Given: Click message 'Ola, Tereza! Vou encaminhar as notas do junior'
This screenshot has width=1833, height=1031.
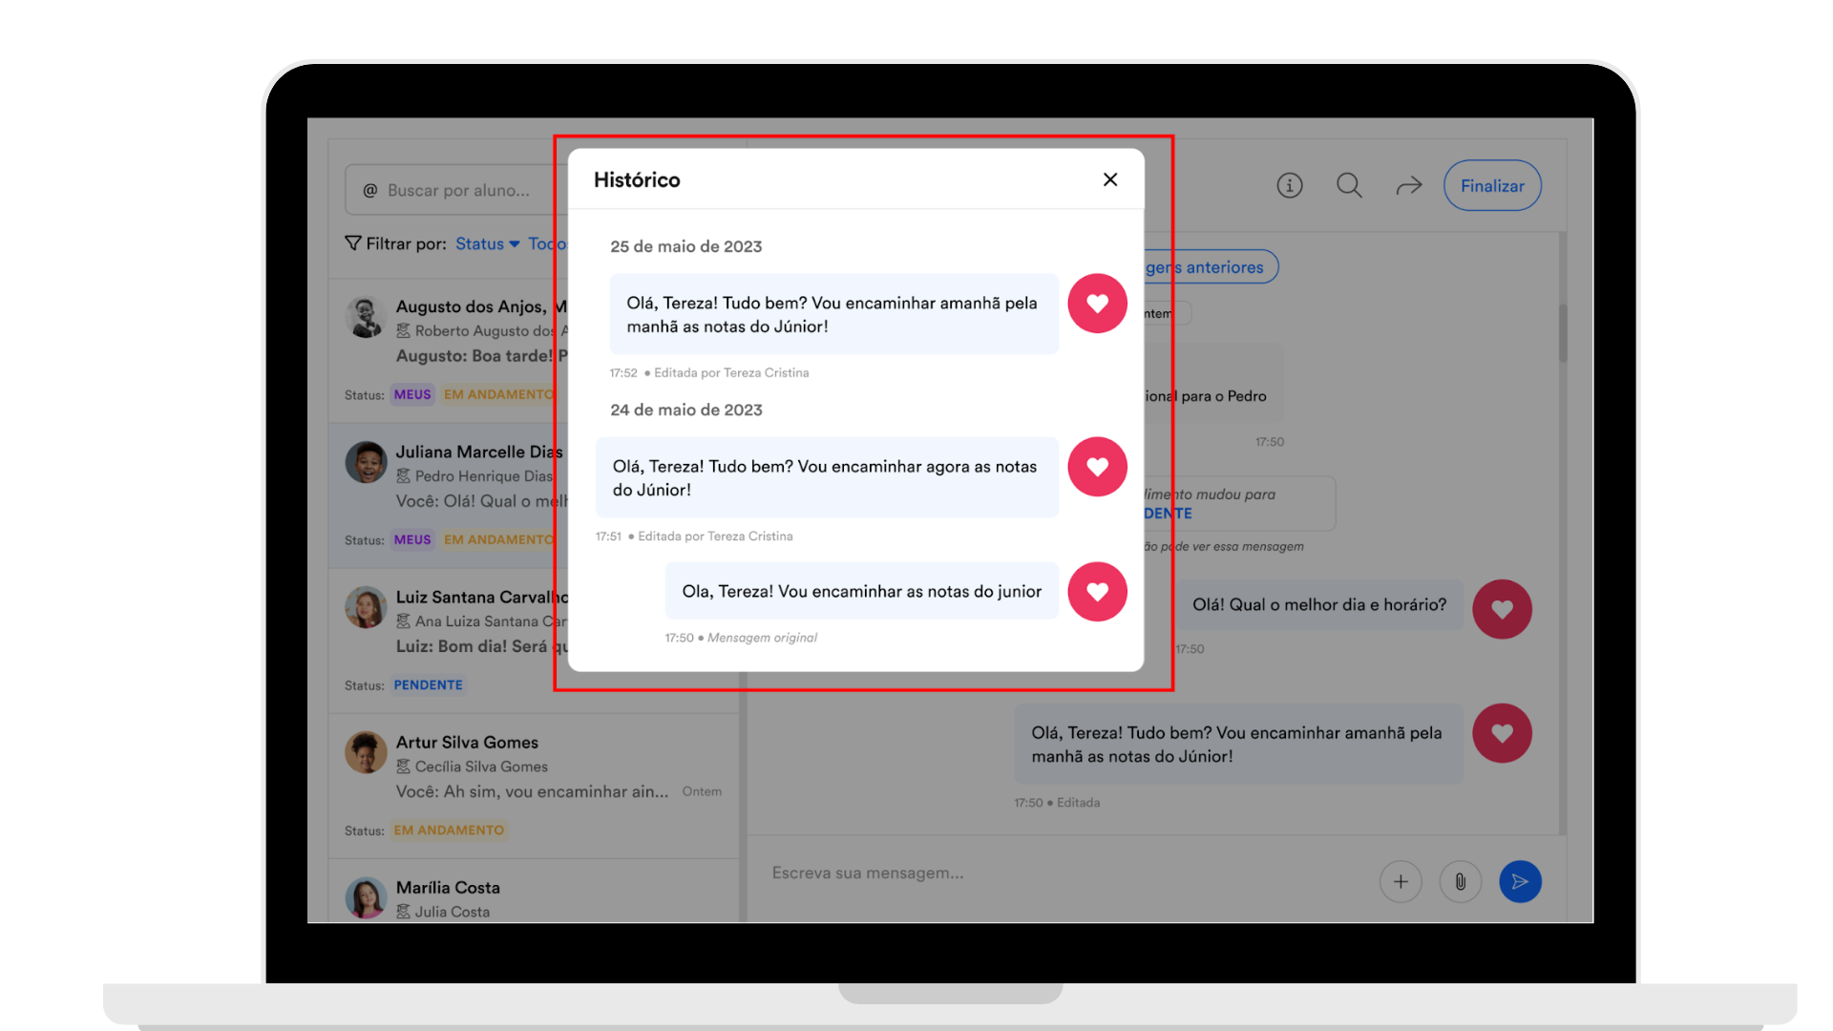Looking at the screenshot, I should coord(862,591).
